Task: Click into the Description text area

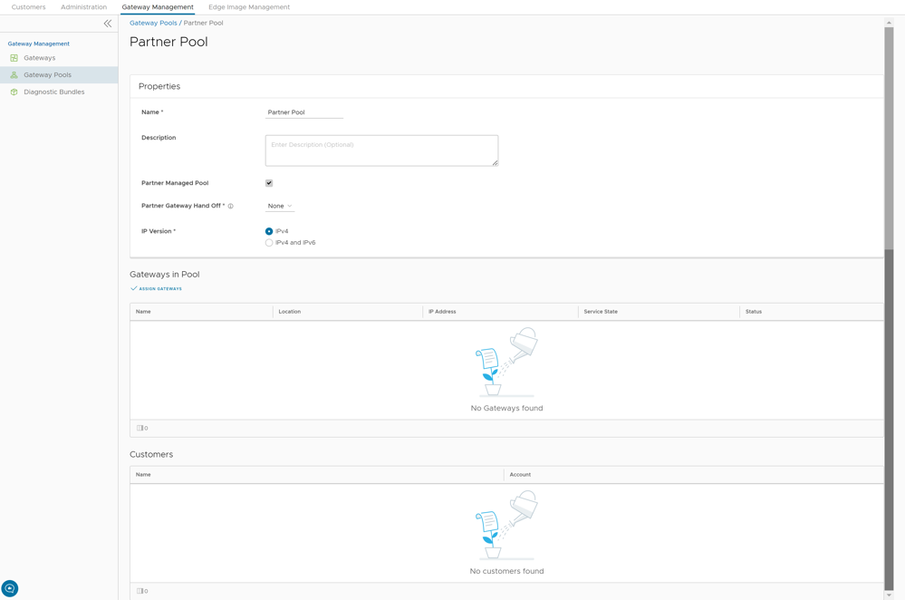Action: pyautogui.click(x=381, y=150)
